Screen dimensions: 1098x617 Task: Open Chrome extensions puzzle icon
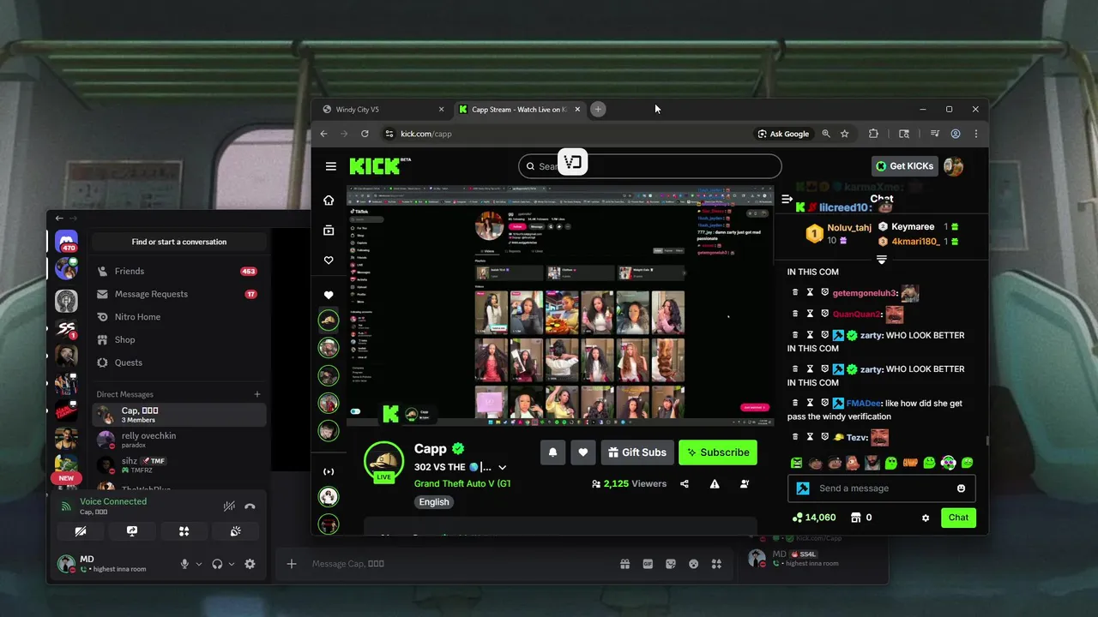pos(873,134)
